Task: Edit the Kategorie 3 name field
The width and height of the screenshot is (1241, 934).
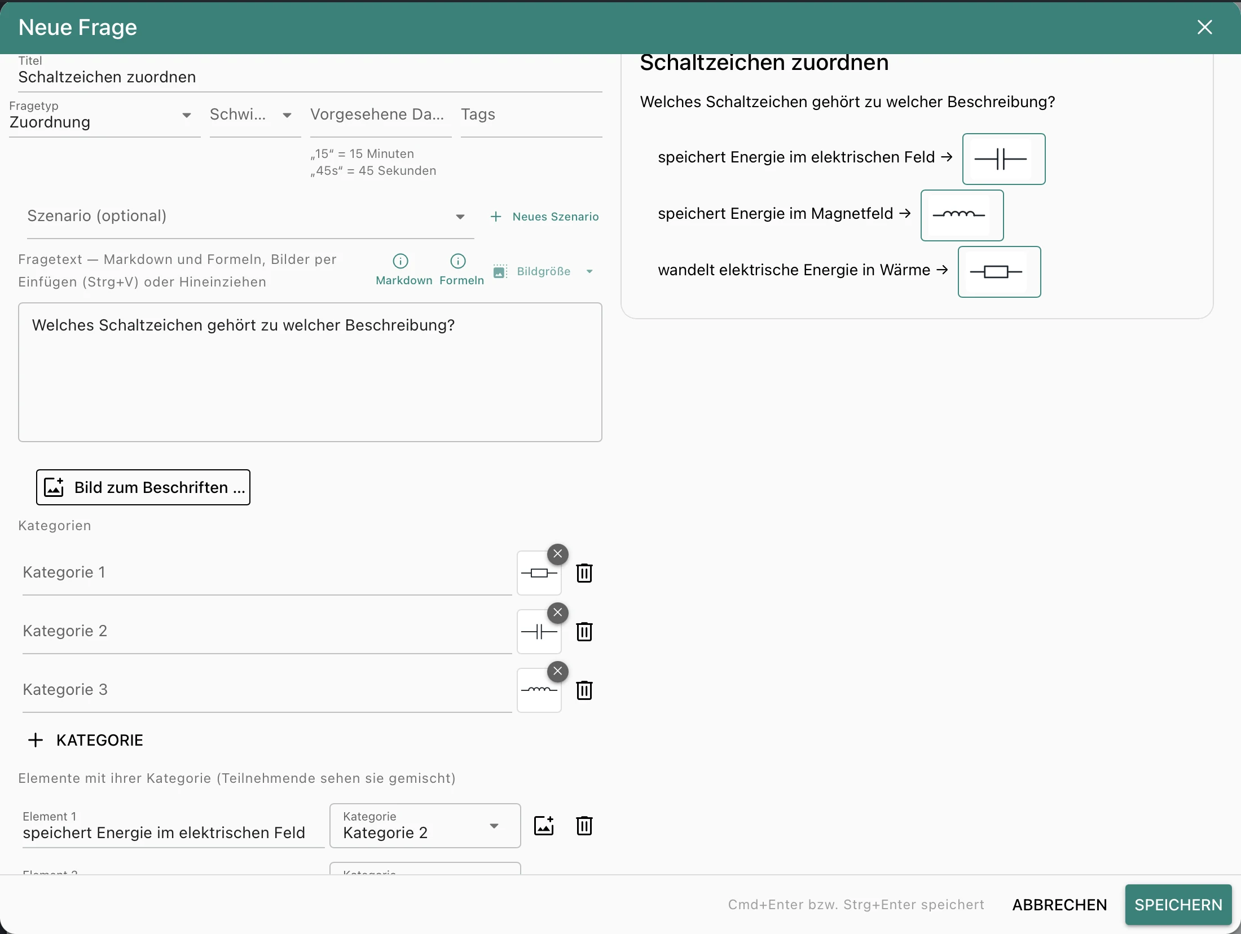Action: pyautogui.click(x=267, y=690)
